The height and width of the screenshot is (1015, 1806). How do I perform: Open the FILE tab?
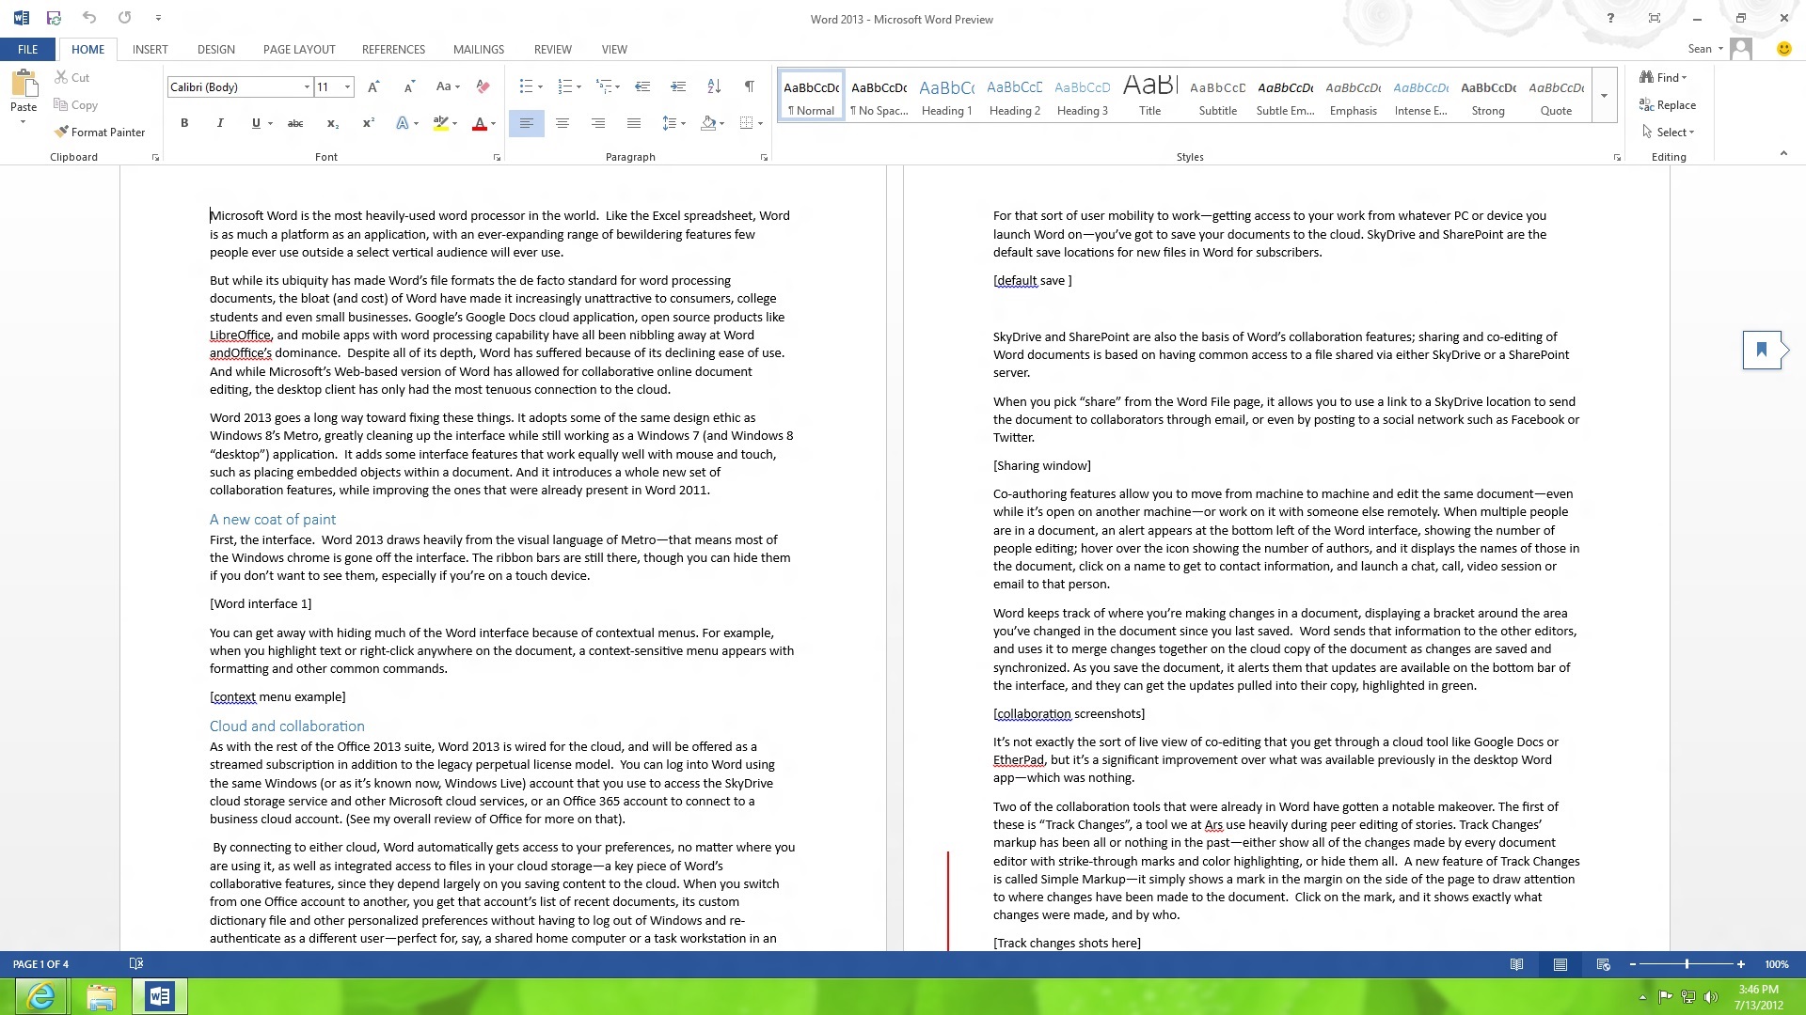(x=28, y=49)
